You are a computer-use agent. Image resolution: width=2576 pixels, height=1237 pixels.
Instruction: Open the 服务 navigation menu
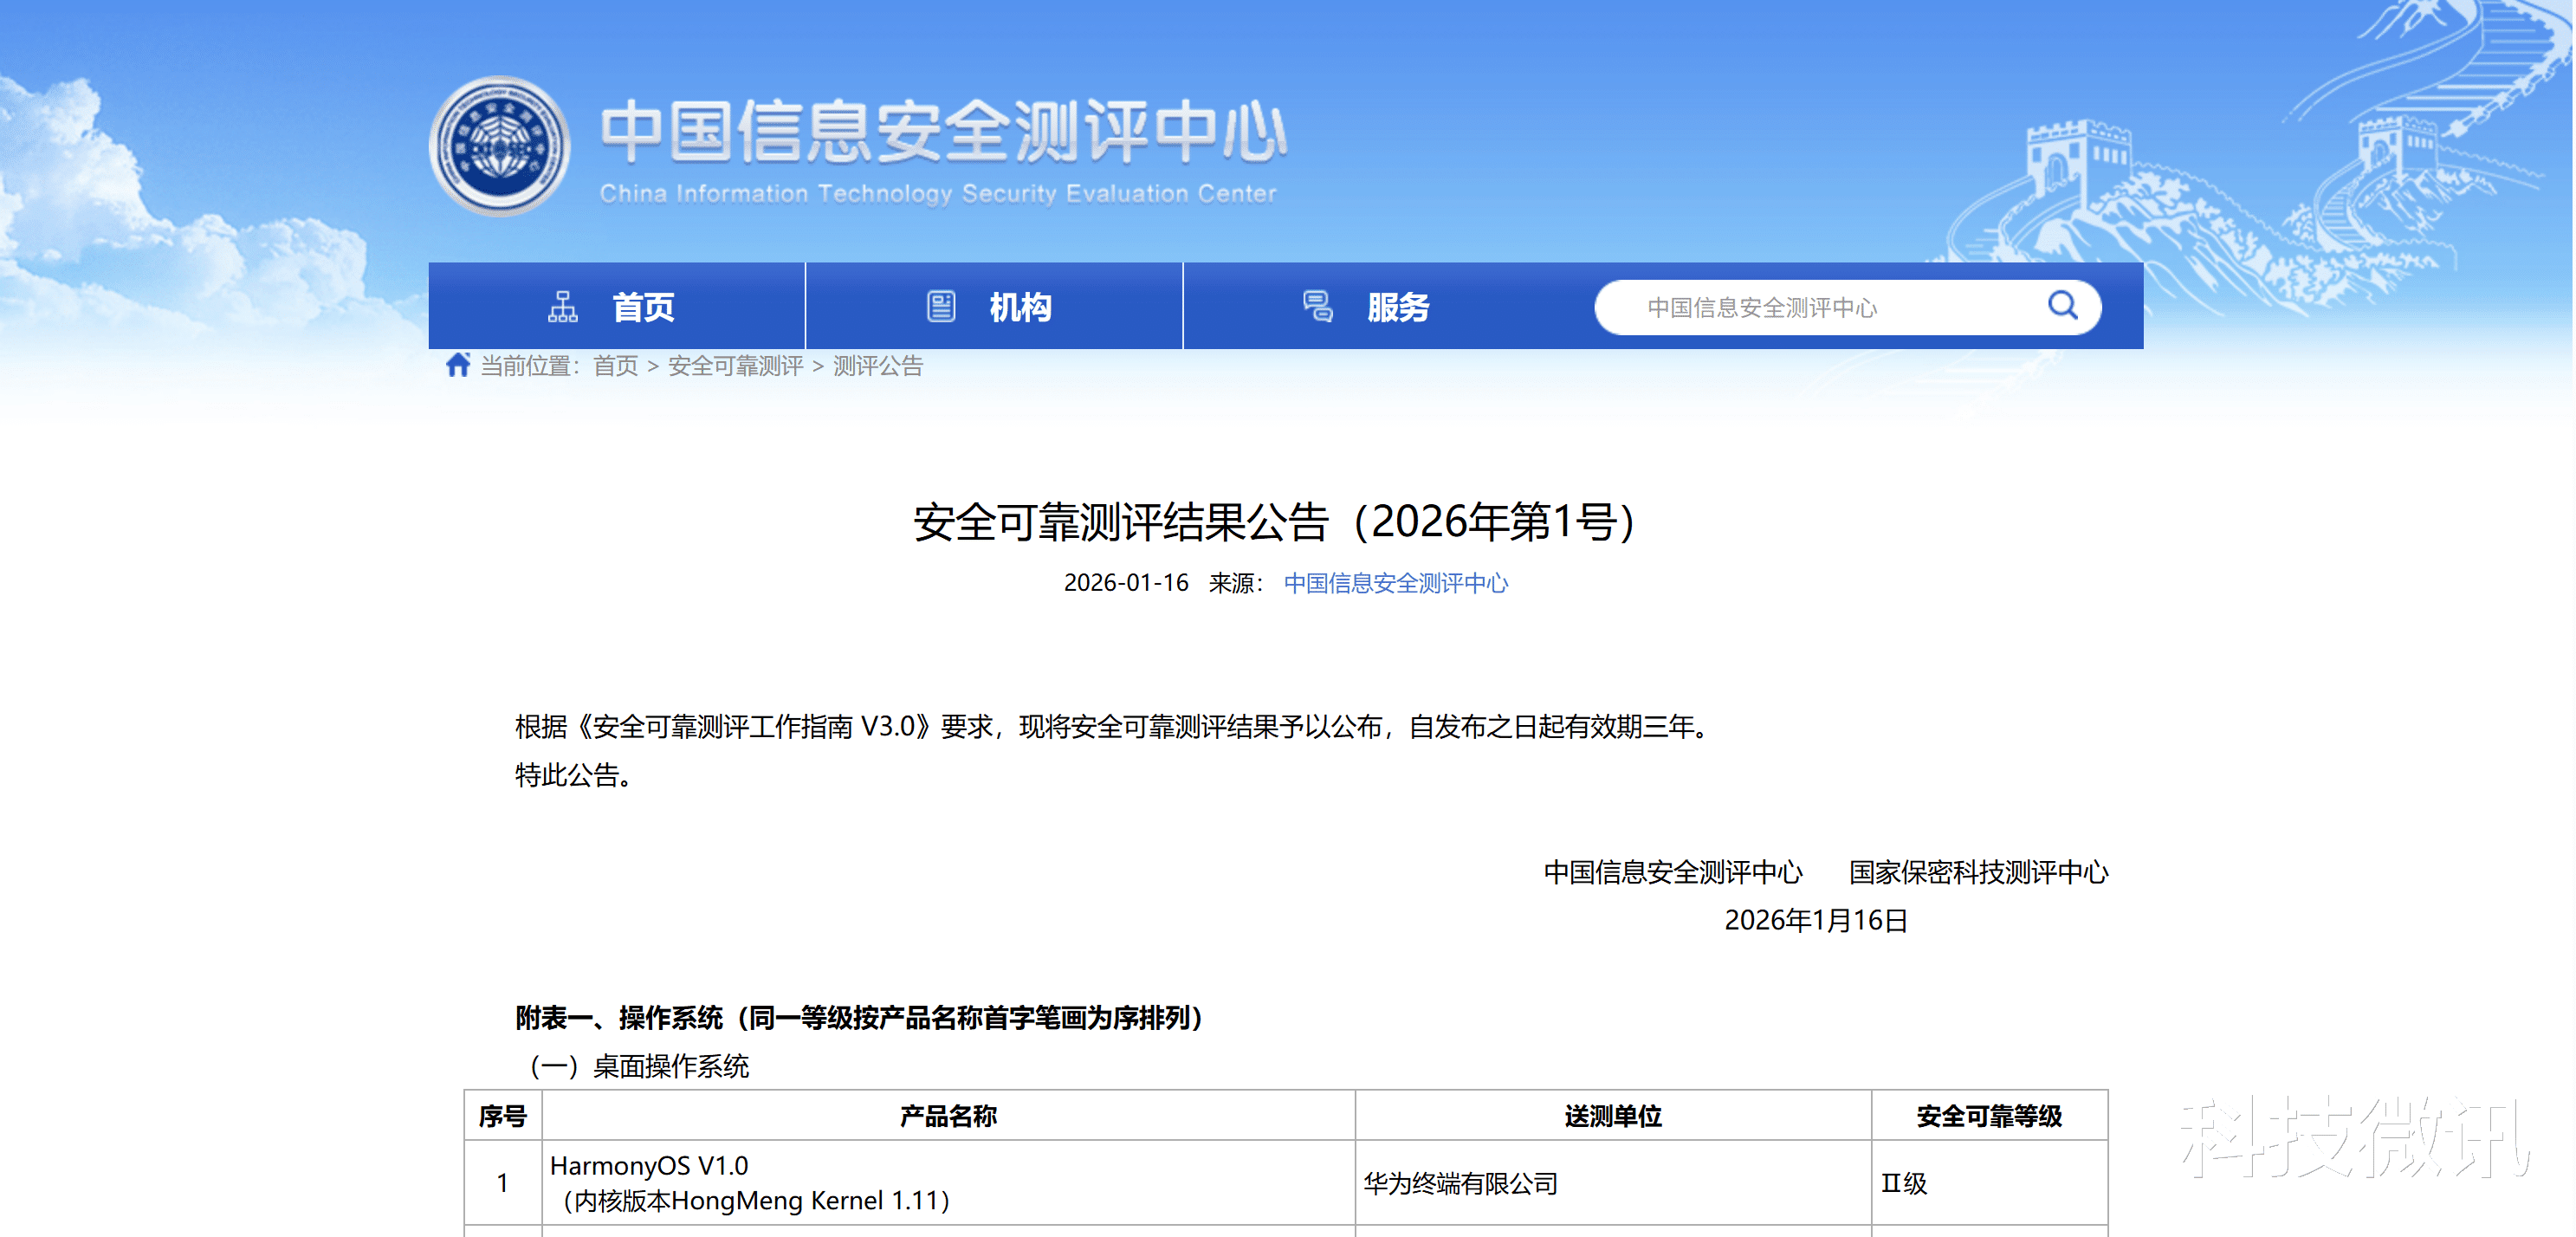click(x=1371, y=306)
